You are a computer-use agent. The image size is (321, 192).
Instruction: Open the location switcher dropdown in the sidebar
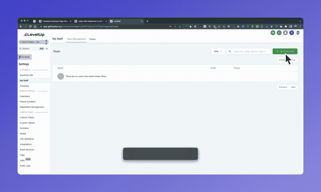[x=33, y=42]
